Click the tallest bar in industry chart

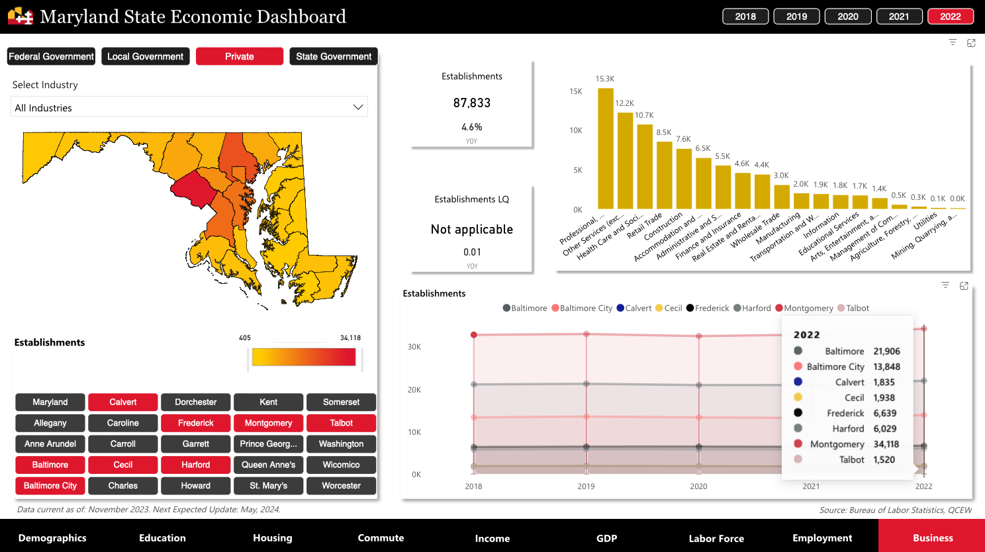605,149
